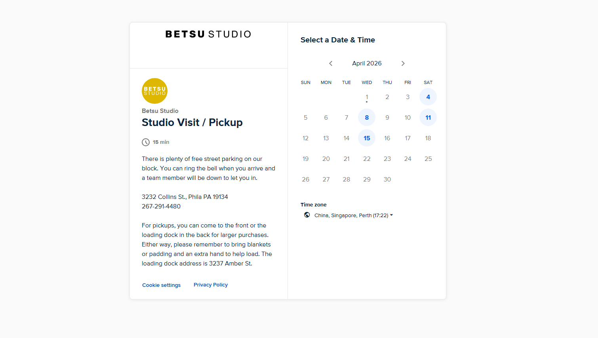Click the Studio Visit / Pickup title
598x338 pixels.
pyautogui.click(x=192, y=122)
